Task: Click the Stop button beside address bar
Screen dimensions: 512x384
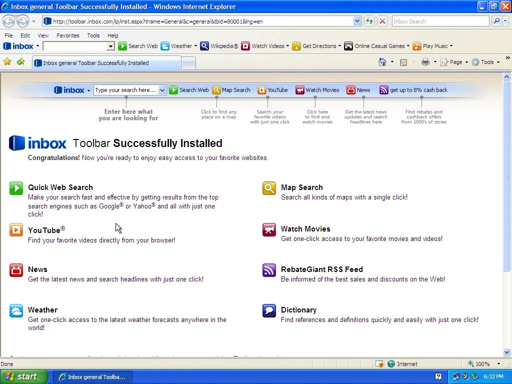Action: (x=382, y=21)
